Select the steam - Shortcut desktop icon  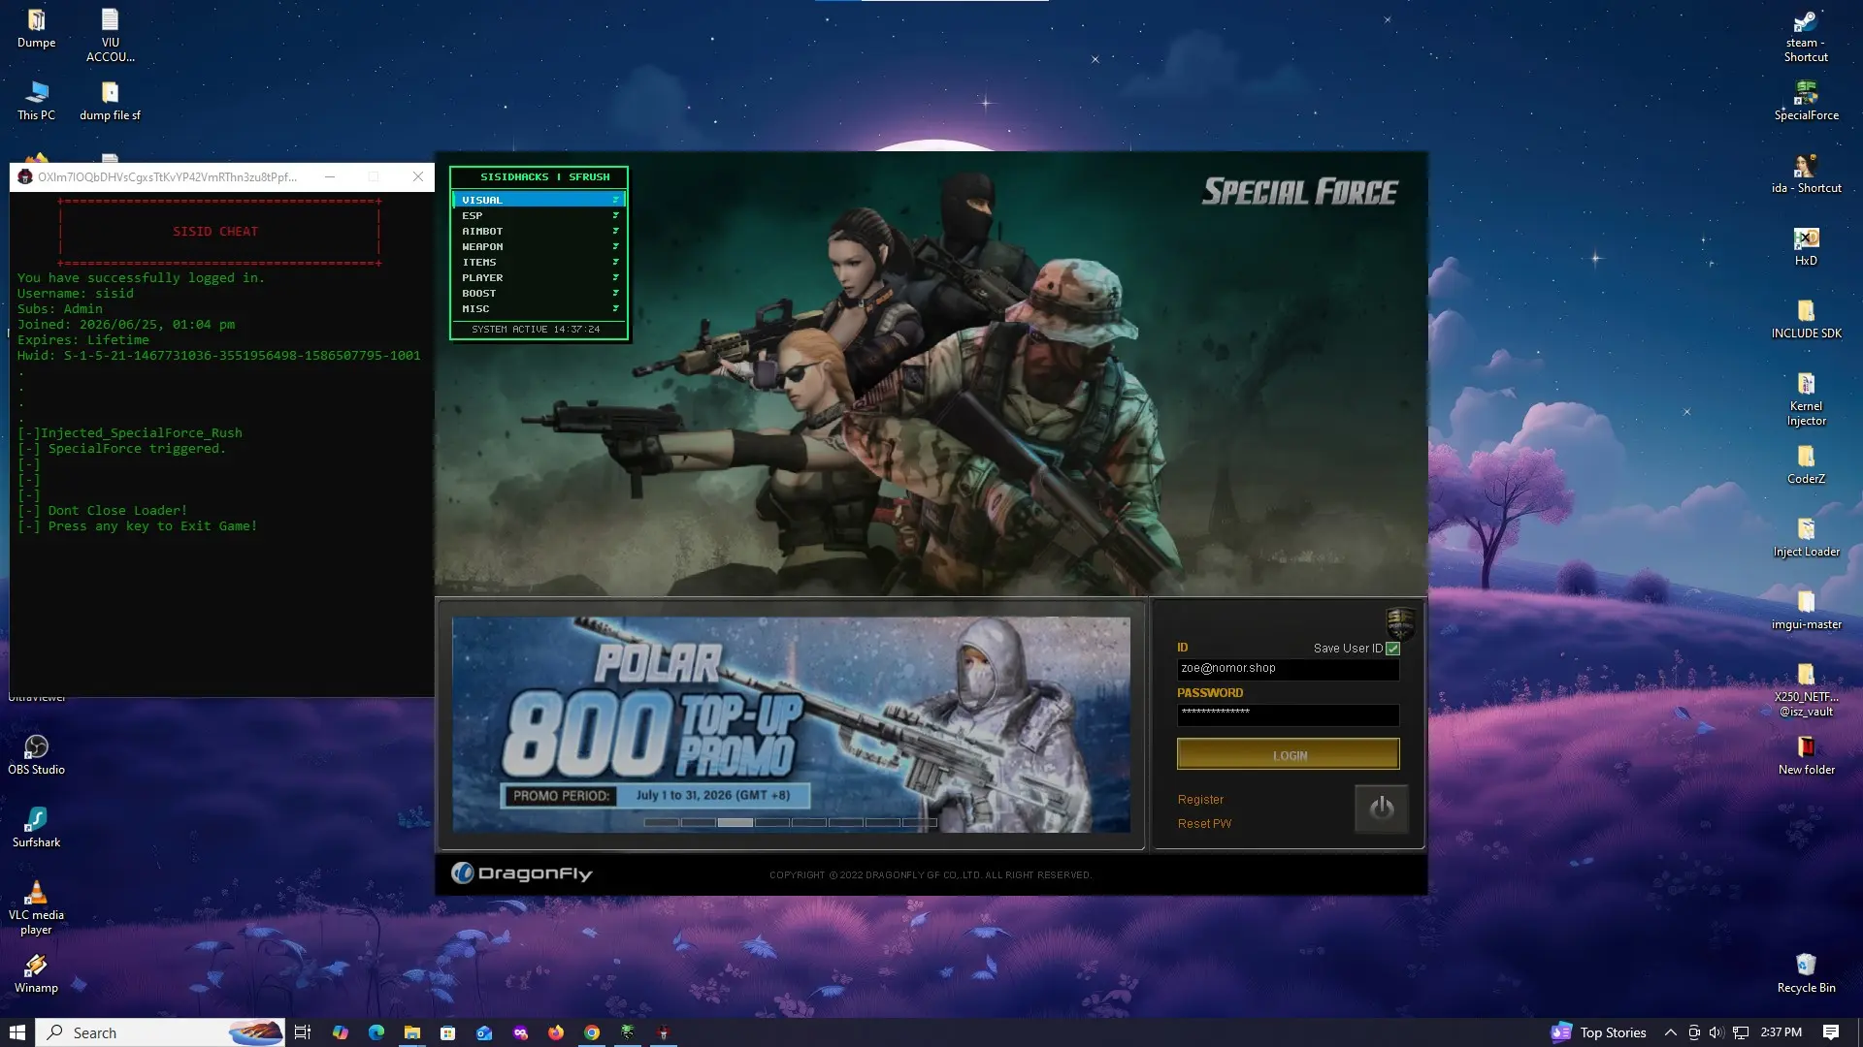click(1806, 36)
